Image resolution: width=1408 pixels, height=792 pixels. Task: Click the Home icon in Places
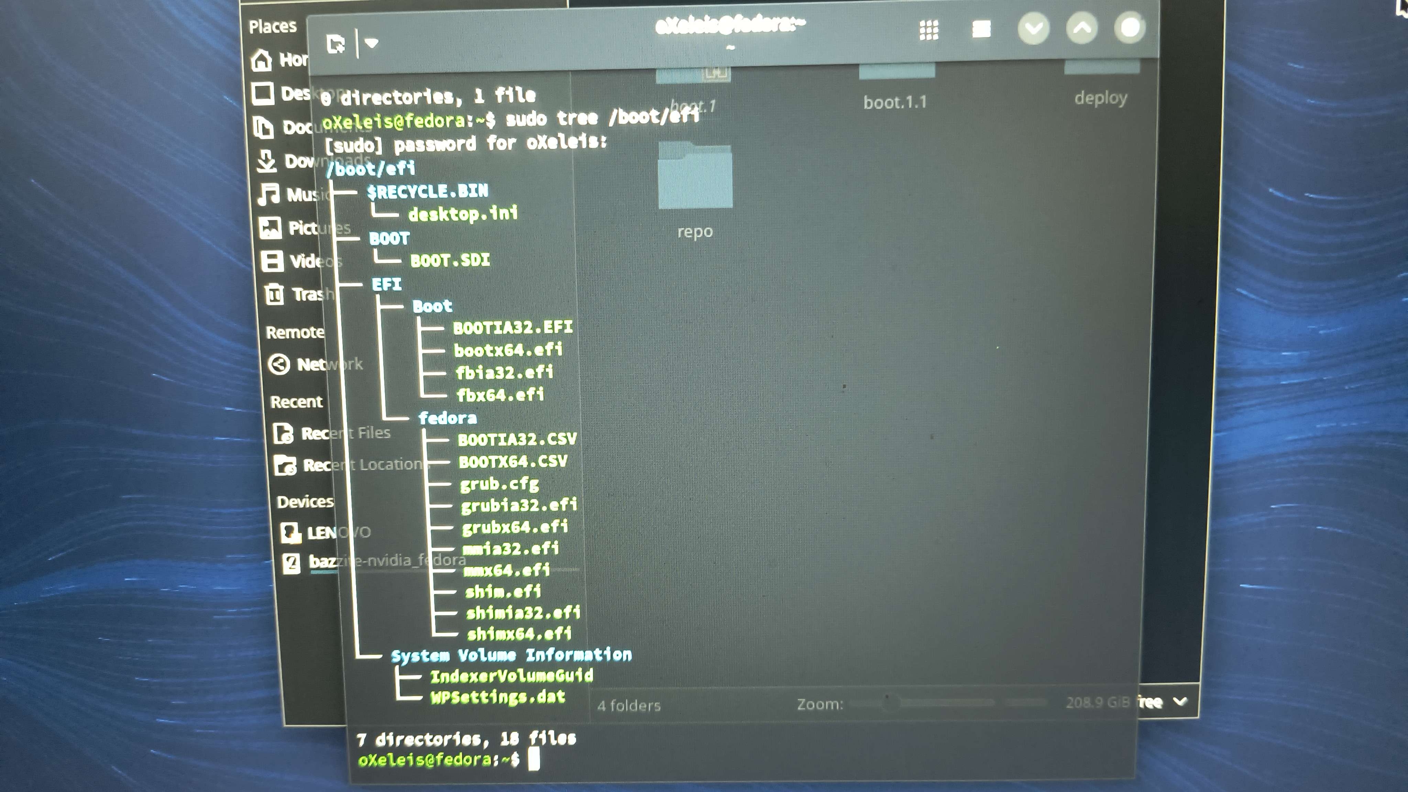coord(261,60)
